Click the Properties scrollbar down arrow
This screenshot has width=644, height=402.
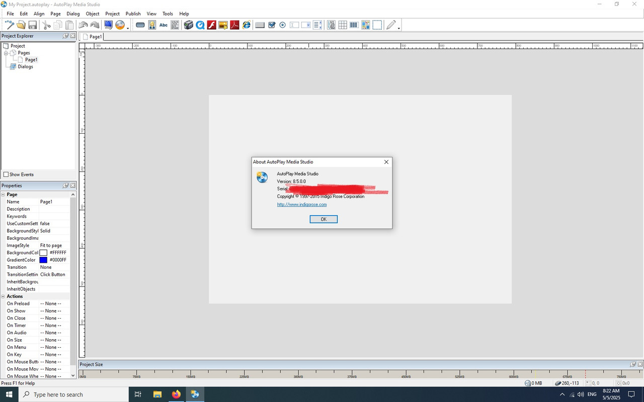tap(73, 375)
